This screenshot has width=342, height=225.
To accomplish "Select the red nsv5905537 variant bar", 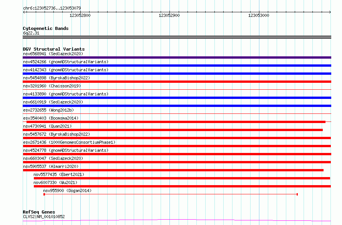I will point(173,170).
